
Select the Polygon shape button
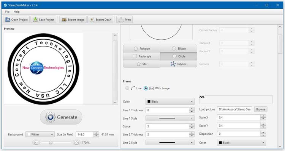click(x=142, y=48)
